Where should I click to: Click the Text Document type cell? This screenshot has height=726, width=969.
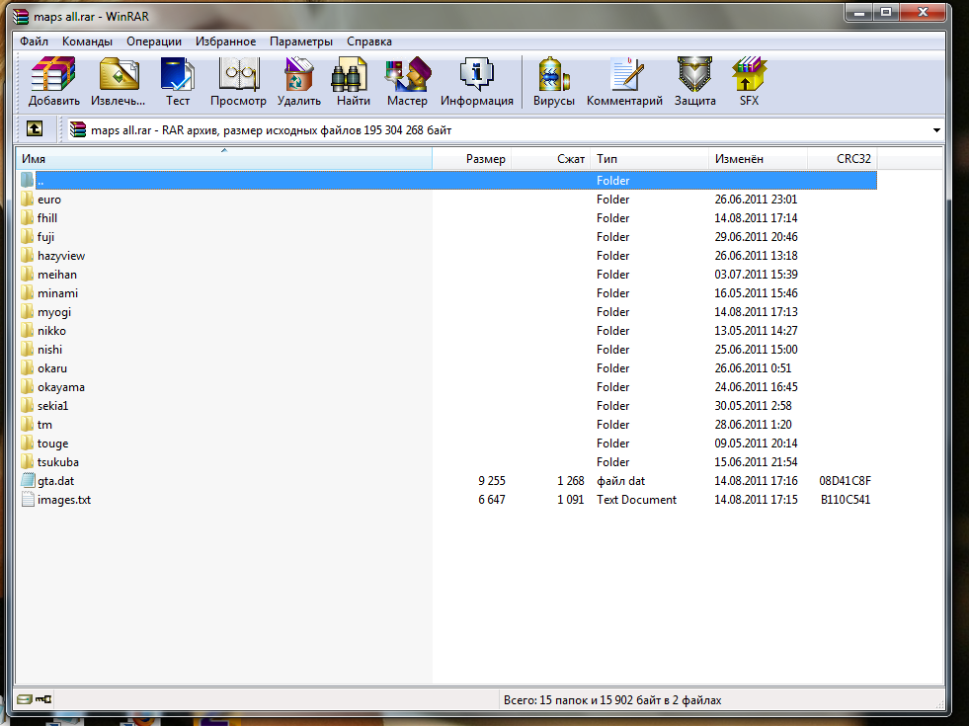click(636, 499)
